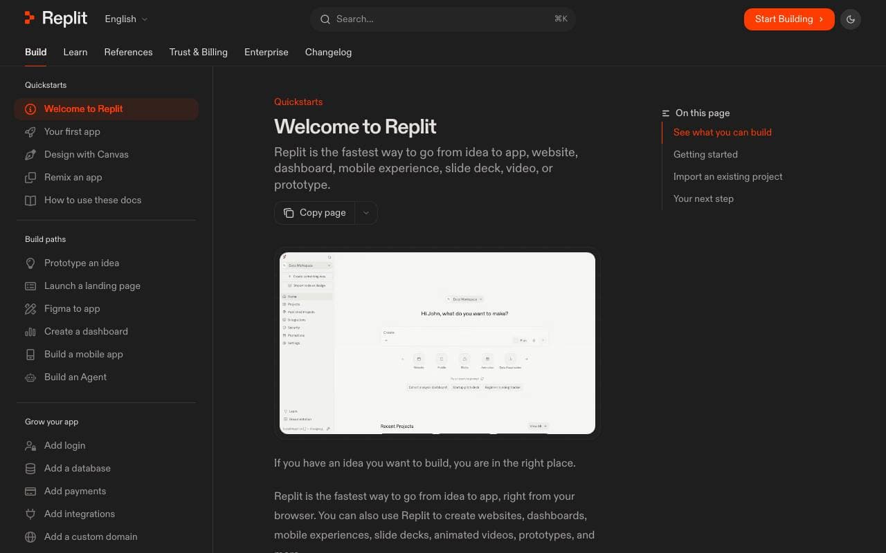Open Figma to app sidebar page
The height and width of the screenshot is (553, 886).
click(x=107, y=309)
